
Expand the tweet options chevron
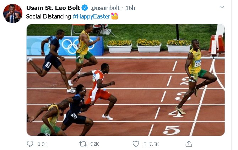pos(222,7)
